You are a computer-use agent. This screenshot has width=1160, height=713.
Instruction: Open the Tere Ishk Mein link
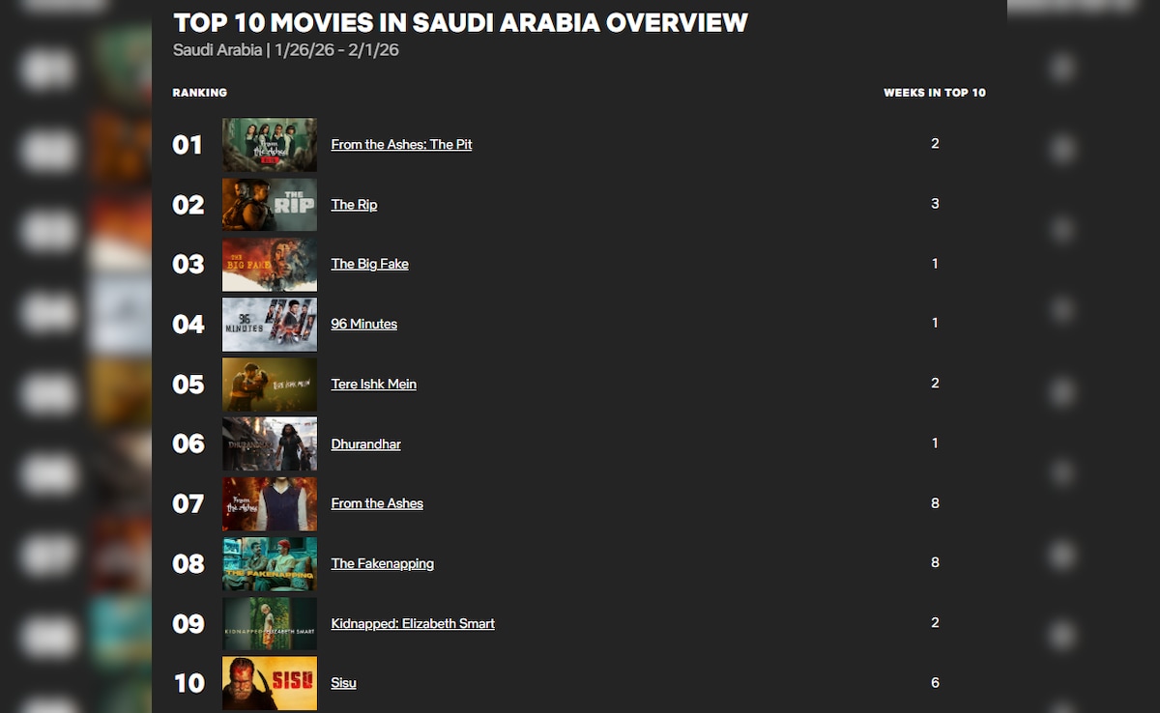pyautogui.click(x=373, y=385)
